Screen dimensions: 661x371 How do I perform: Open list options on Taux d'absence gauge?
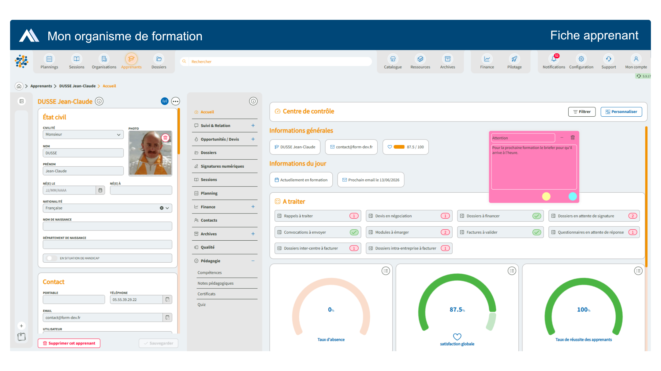(x=386, y=271)
